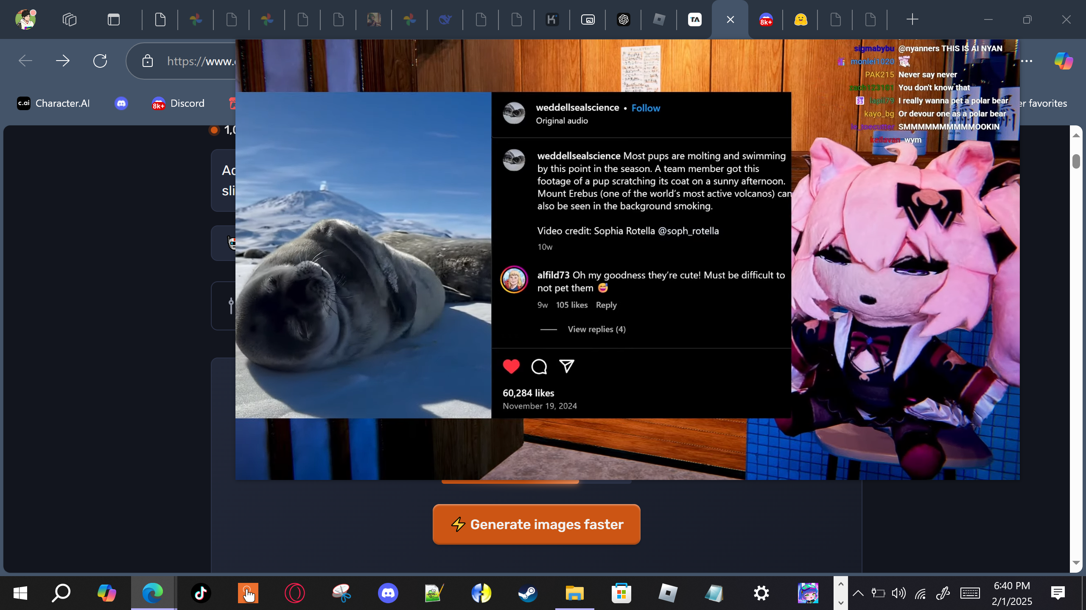Click the Follow link beside weddellsealscience
Screen dimensions: 1086x610
[x=646, y=108]
